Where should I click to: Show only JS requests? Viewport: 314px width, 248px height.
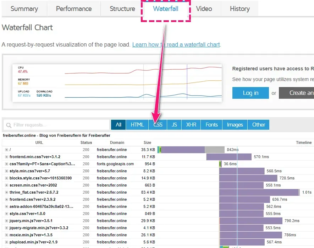[174, 125]
